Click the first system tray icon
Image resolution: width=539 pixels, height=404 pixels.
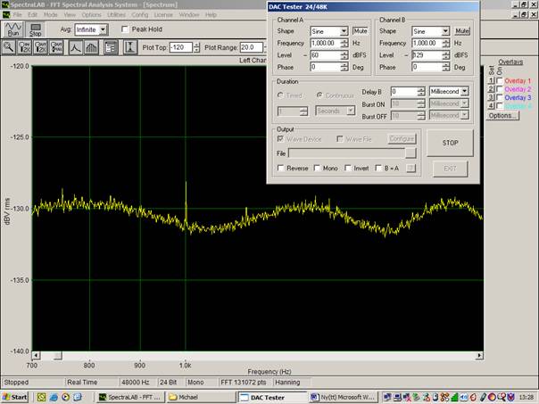387,397
